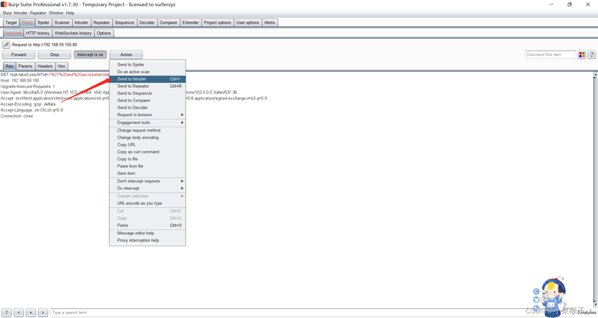Select Copy as curl command
Screen dimensions: 598x318
click(148, 152)
